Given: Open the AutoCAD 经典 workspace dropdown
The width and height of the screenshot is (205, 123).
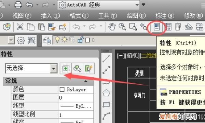Looking at the screenshot, I should click(137, 5).
